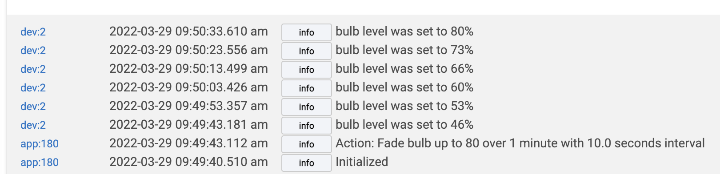Click info button on 09:49:43.181 log

pos(307,126)
